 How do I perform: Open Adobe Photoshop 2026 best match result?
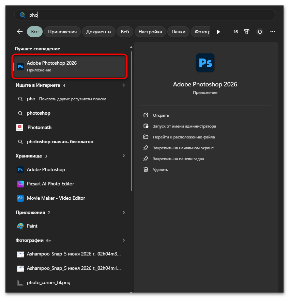(70, 66)
